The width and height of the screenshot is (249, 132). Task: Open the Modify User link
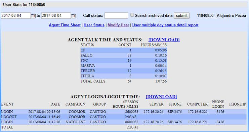pyautogui.click(x=118, y=25)
